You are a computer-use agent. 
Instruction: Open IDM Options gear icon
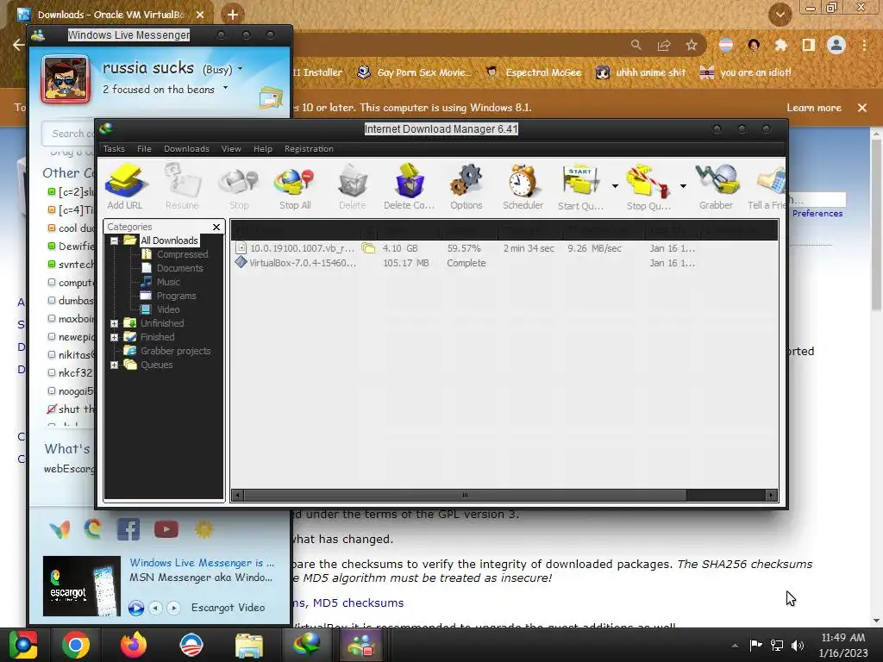pyautogui.click(x=467, y=186)
